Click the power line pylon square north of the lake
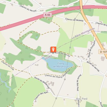This screenshot has height=107, width=107. [70, 47]
